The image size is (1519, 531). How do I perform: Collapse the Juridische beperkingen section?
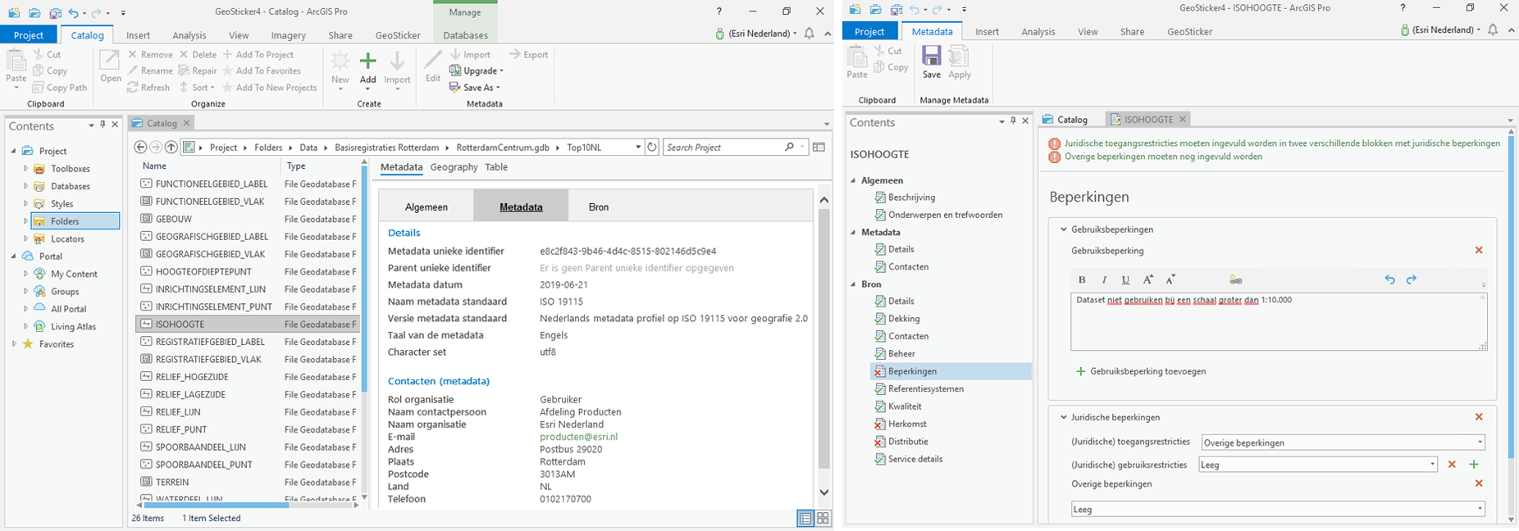pos(1064,417)
